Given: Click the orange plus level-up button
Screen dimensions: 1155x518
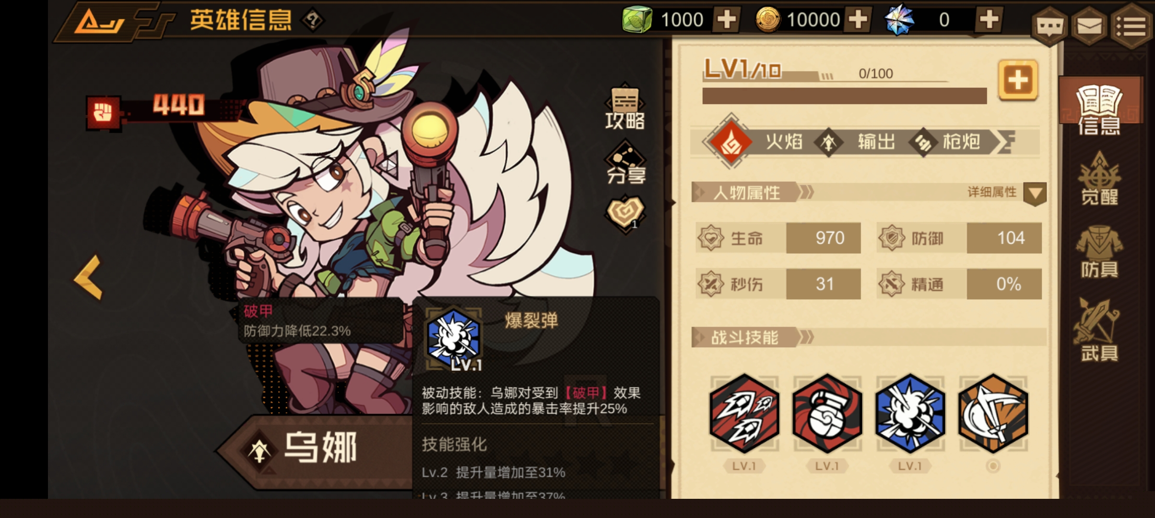Looking at the screenshot, I should 1018,80.
